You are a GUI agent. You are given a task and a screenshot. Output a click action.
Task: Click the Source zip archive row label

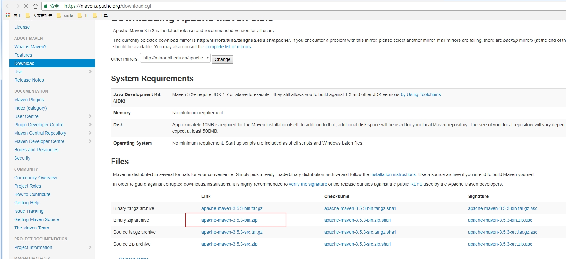point(132,244)
